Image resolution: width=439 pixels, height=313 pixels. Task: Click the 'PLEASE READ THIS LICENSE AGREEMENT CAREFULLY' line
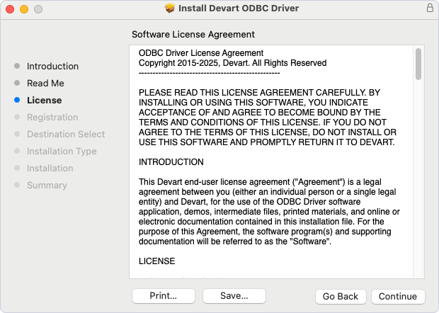pyautogui.click(x=259, y=92)
